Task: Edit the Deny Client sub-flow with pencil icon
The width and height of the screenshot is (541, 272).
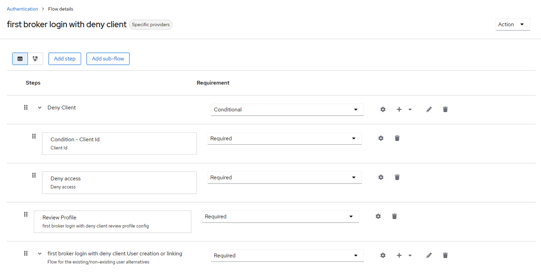Action: point(429,110)
